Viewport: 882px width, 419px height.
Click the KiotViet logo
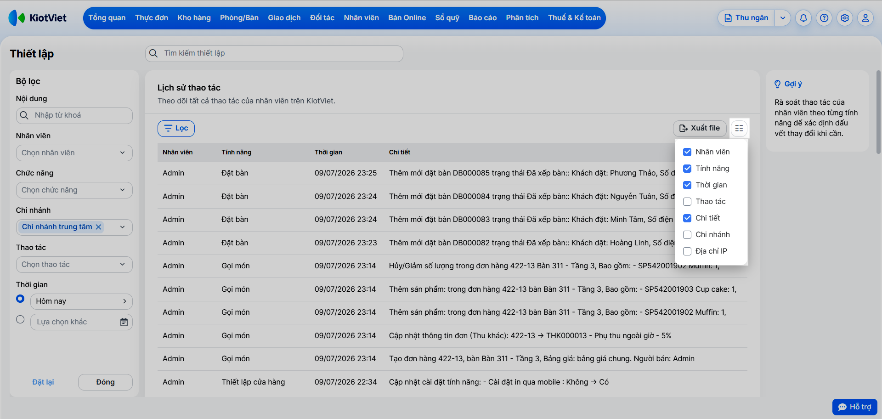tap(38, 18)
